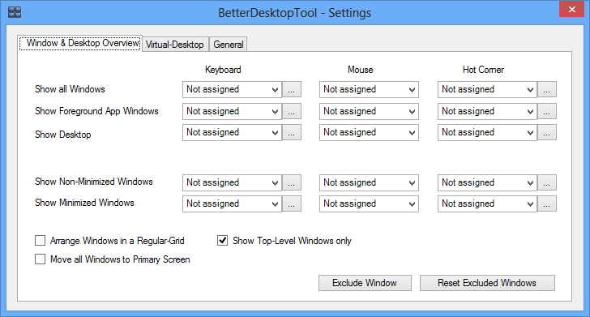Click keyboard ellipsis button for Show all Windows
The image size is (590, 317).
coord(292,90)
